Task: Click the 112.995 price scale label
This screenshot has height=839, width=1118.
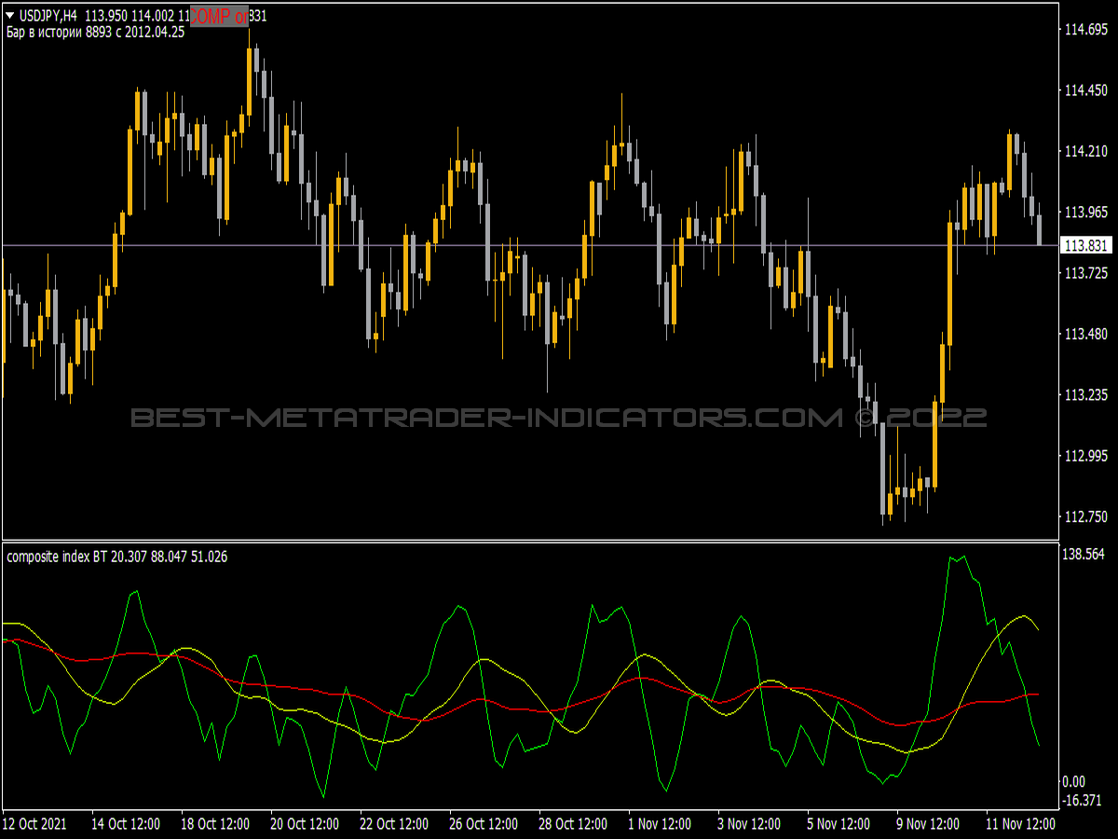Action: tap(1085, 456)
